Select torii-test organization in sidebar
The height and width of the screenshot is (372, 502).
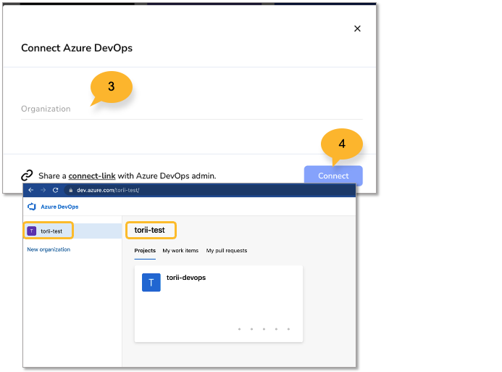pos(72,231)
